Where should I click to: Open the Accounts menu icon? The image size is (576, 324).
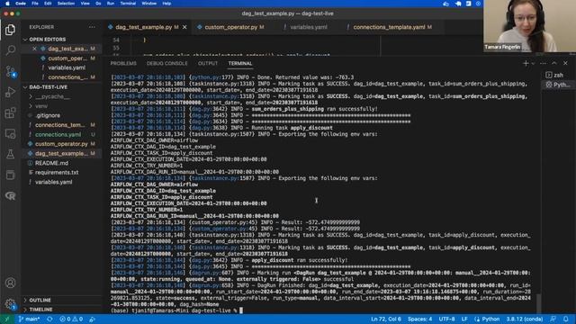(x=10, y=283)
